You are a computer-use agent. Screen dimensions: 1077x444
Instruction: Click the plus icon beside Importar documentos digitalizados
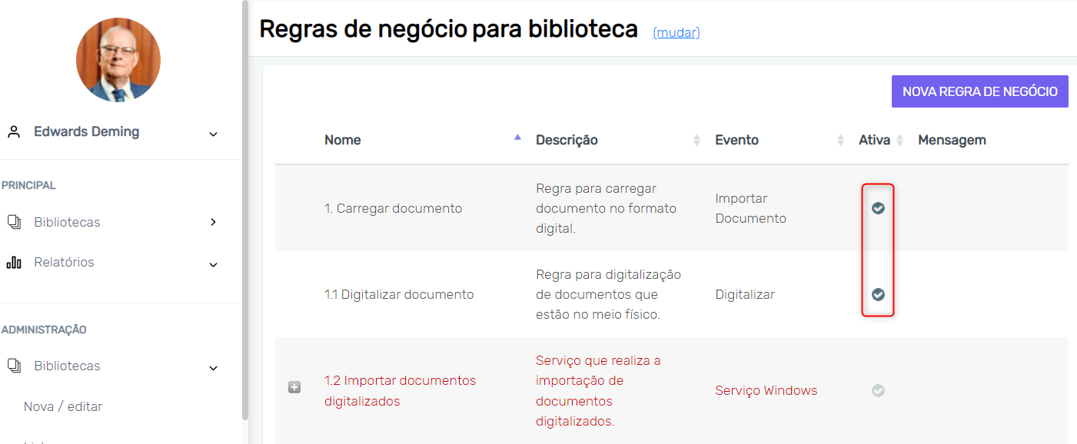[x=294, y=388]
